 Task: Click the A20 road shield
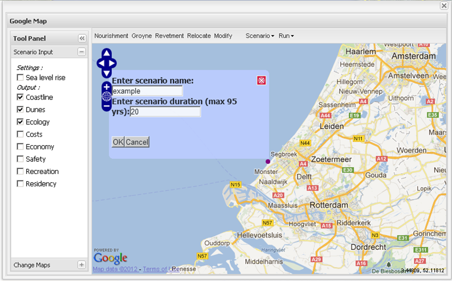point(278,195)
